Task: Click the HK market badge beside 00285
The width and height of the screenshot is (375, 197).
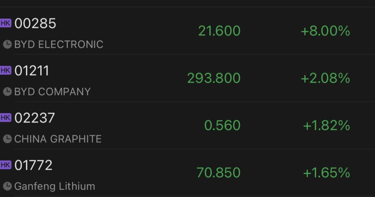Action: (x=6, y=23)
